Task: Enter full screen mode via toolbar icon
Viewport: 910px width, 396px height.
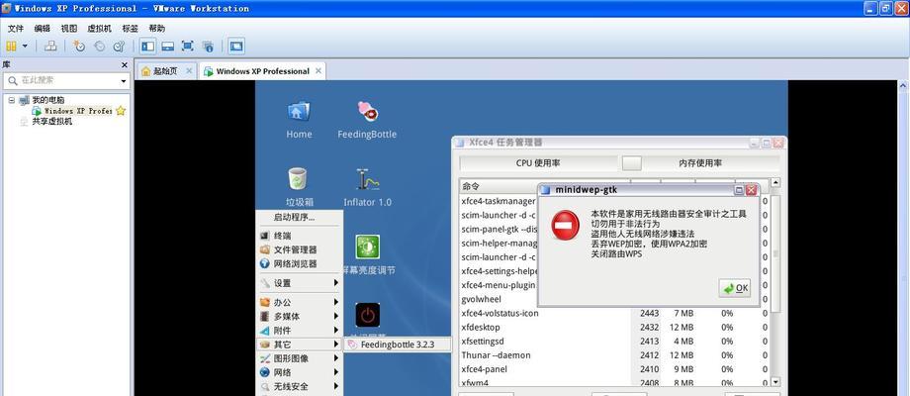Action: [188, 46]
